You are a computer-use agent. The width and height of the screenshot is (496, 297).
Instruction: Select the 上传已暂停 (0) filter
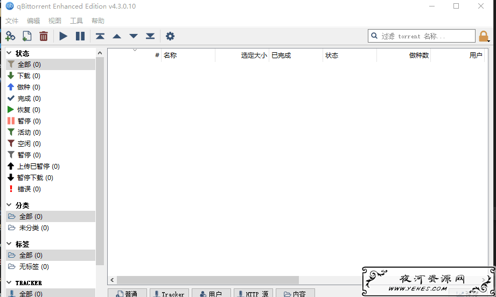(x=51, y=167)
